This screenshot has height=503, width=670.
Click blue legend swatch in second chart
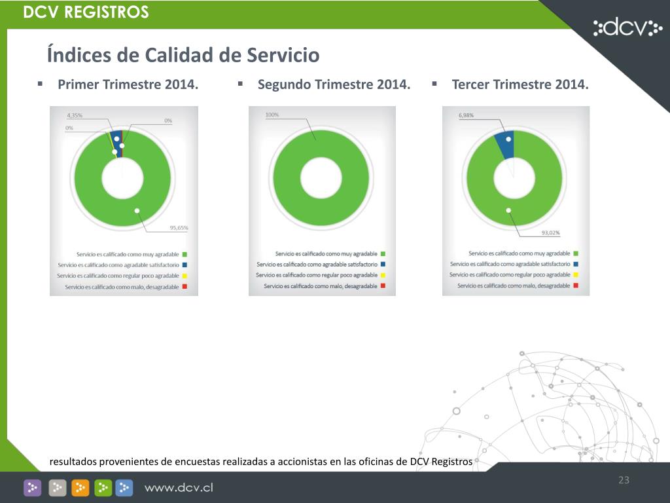[x=383, y=265]
